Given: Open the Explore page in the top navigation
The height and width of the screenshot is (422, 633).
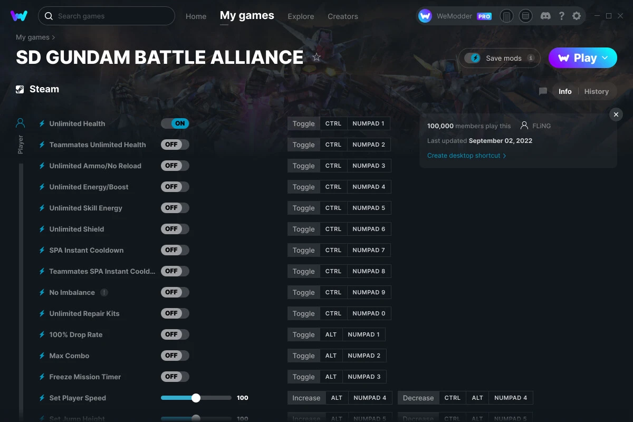Looking at the screenshot, I should [301, 16].
